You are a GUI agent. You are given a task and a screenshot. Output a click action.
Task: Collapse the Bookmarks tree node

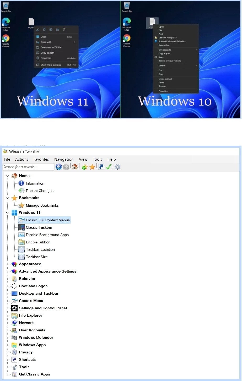[x=7, y=198]
